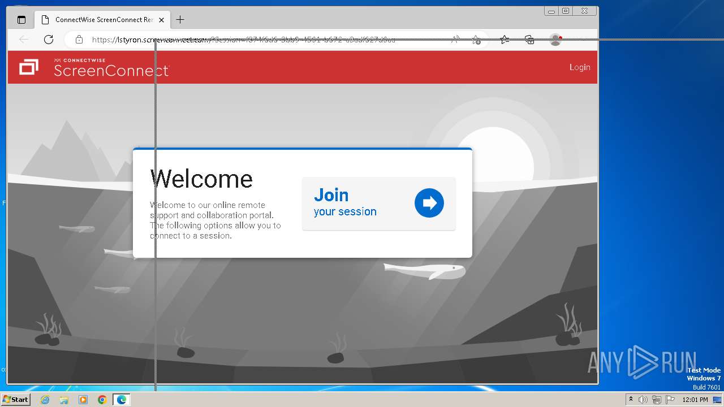Go back with the browser back arrow

pyautogui.click(x=24, y=40)
